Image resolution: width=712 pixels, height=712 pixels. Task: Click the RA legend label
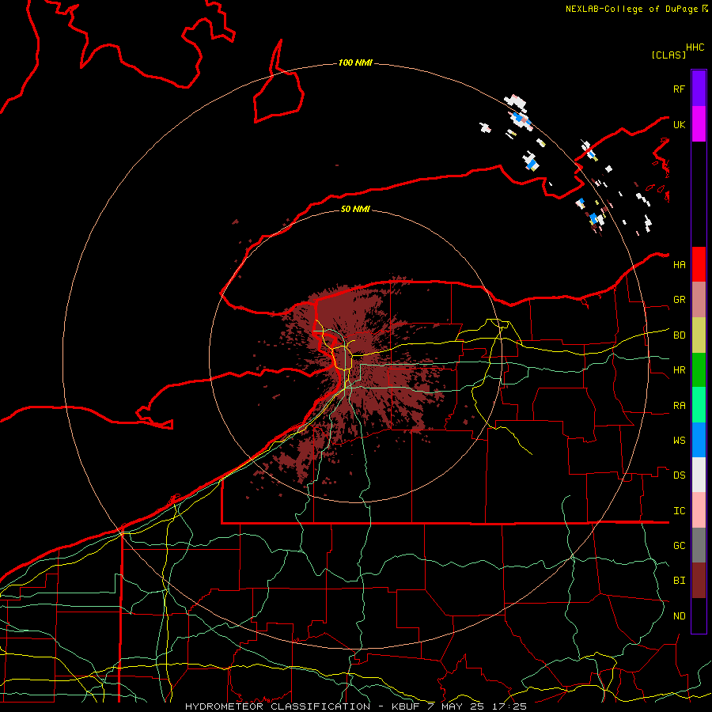(x=680, y=406)
